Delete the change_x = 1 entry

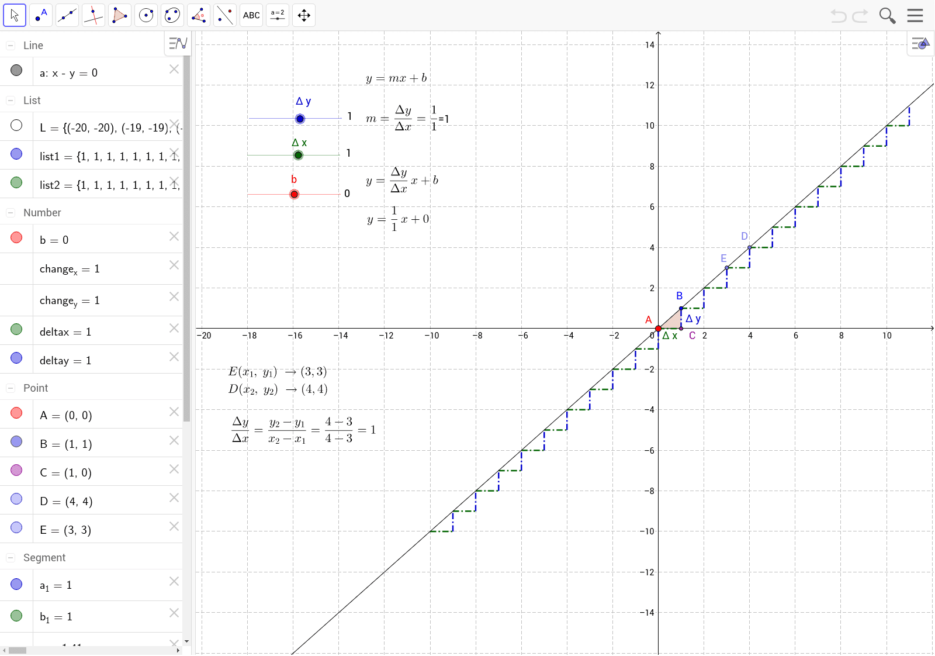174,265
